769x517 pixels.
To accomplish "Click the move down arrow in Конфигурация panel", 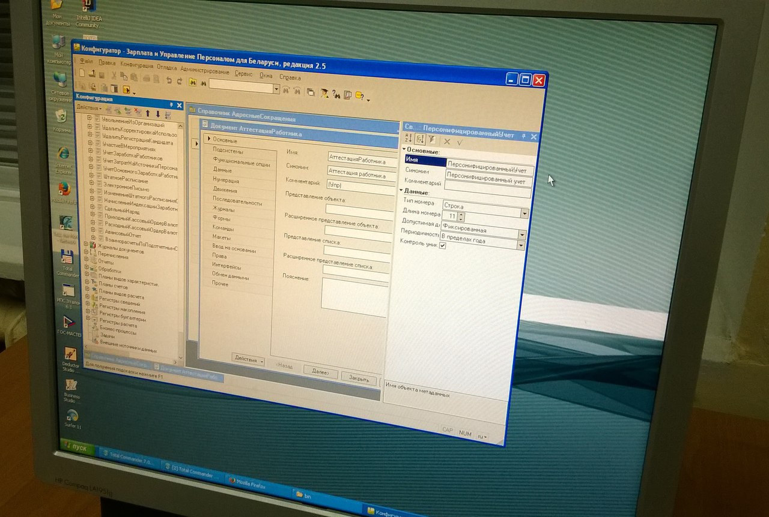I will 157,114.
